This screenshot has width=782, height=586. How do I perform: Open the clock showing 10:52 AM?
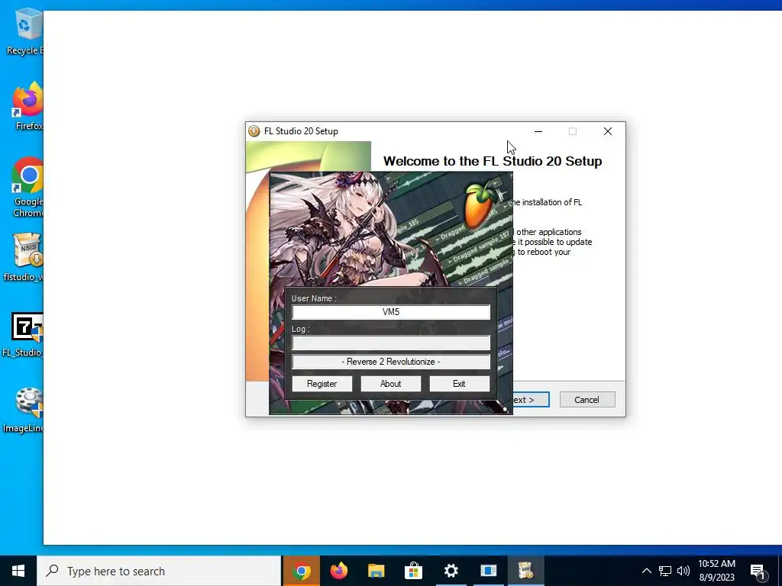click(716, 571)
